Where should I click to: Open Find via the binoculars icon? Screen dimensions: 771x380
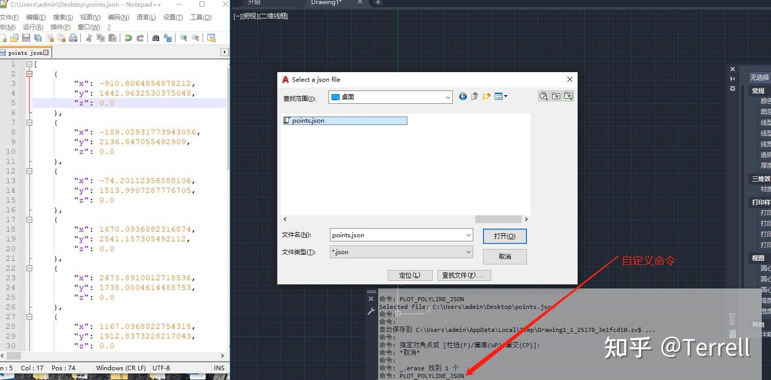click(x=157, y=37)
